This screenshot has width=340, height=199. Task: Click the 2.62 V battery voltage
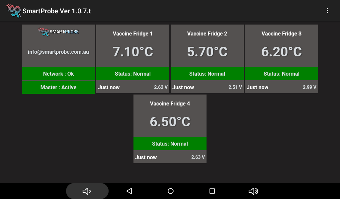pyautogui.click(x=161, y=87)
